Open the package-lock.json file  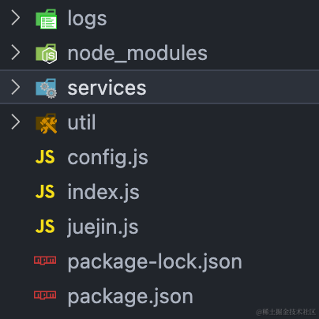point(155,262)
